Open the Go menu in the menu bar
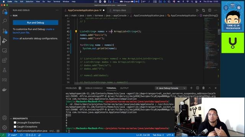 tap(44, 2)
